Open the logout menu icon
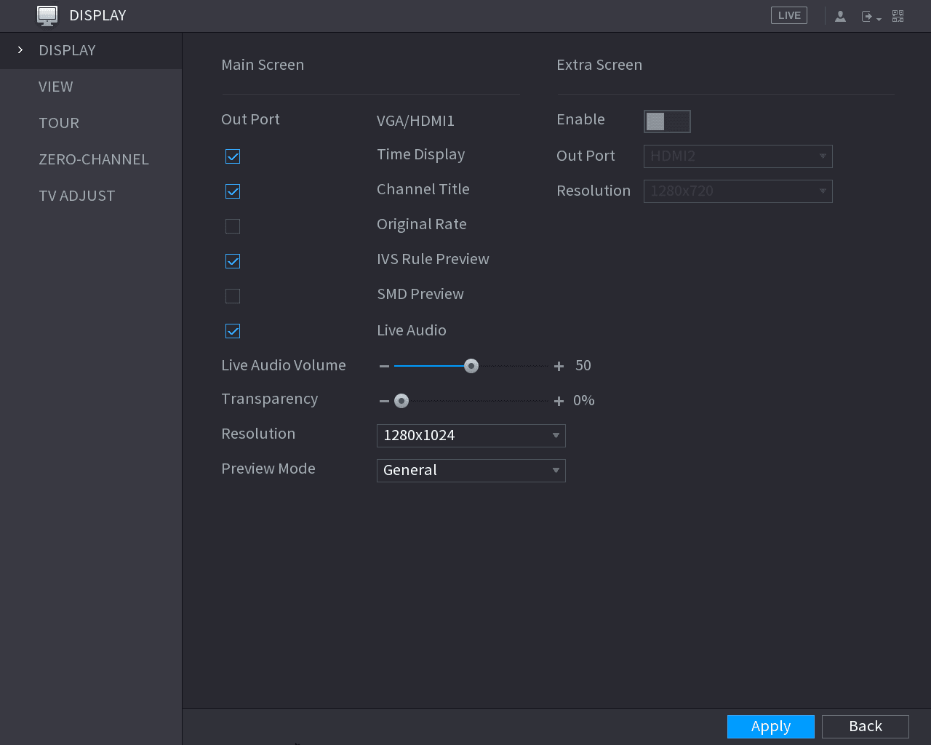 (x=871, y=16)
